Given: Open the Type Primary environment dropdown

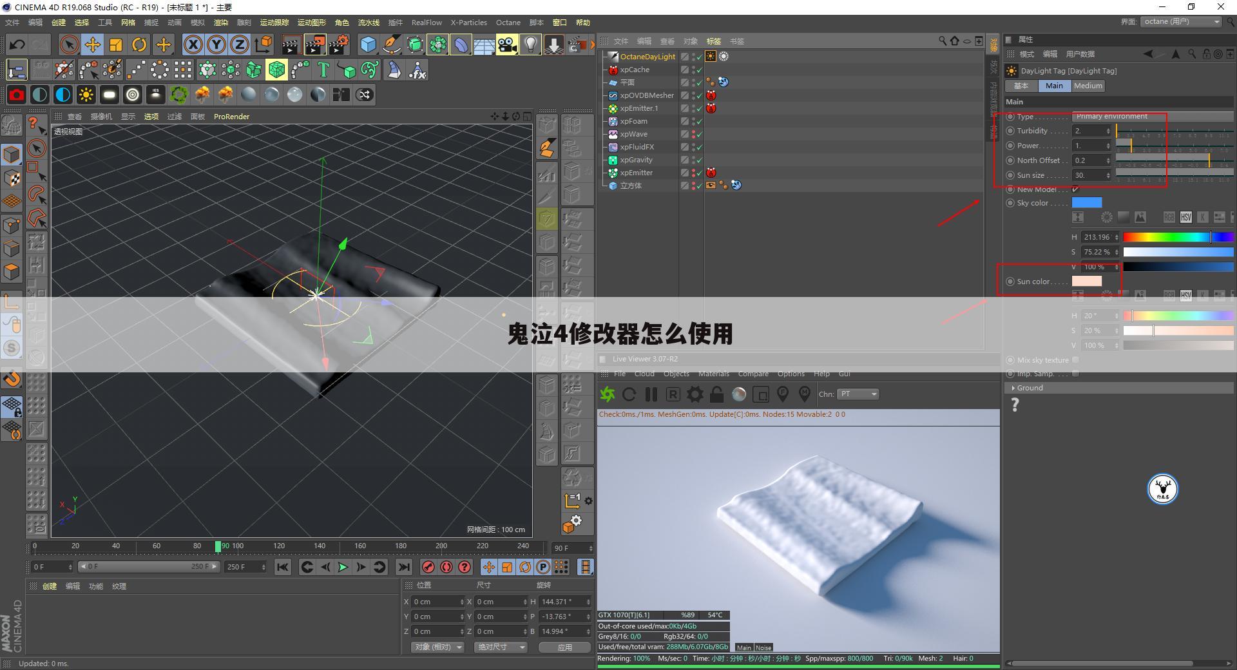Looking at the screenshot, I should click(1152, 117).
